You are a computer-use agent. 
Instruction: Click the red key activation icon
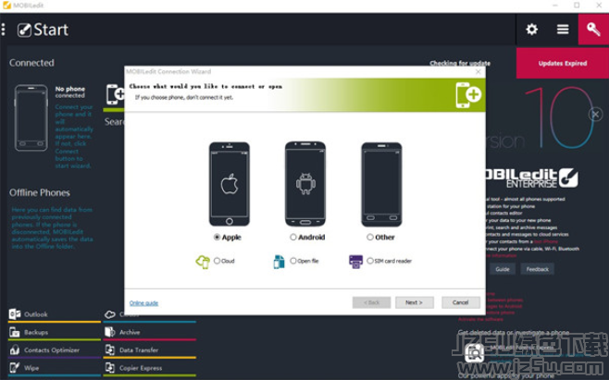pos(593,30)
